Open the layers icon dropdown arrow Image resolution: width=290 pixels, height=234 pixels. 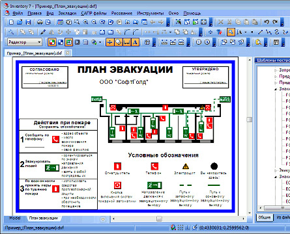100,42
